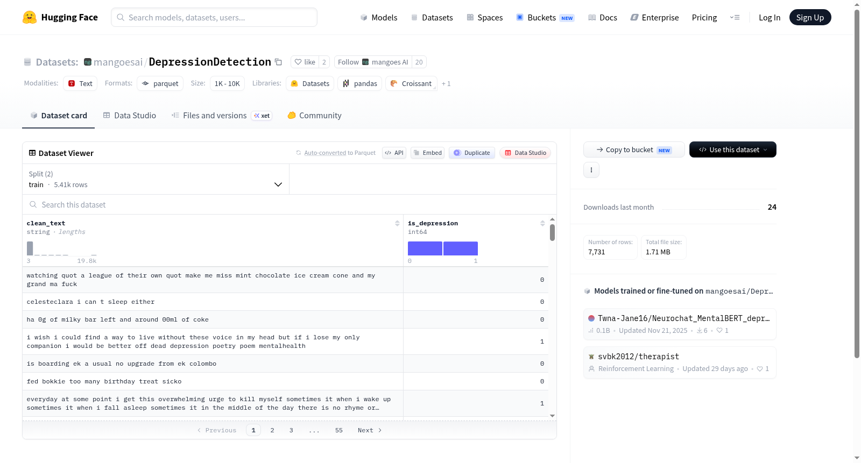
Task: Open the svbk2012/therapist model
Action: click(x=680, y=362)
